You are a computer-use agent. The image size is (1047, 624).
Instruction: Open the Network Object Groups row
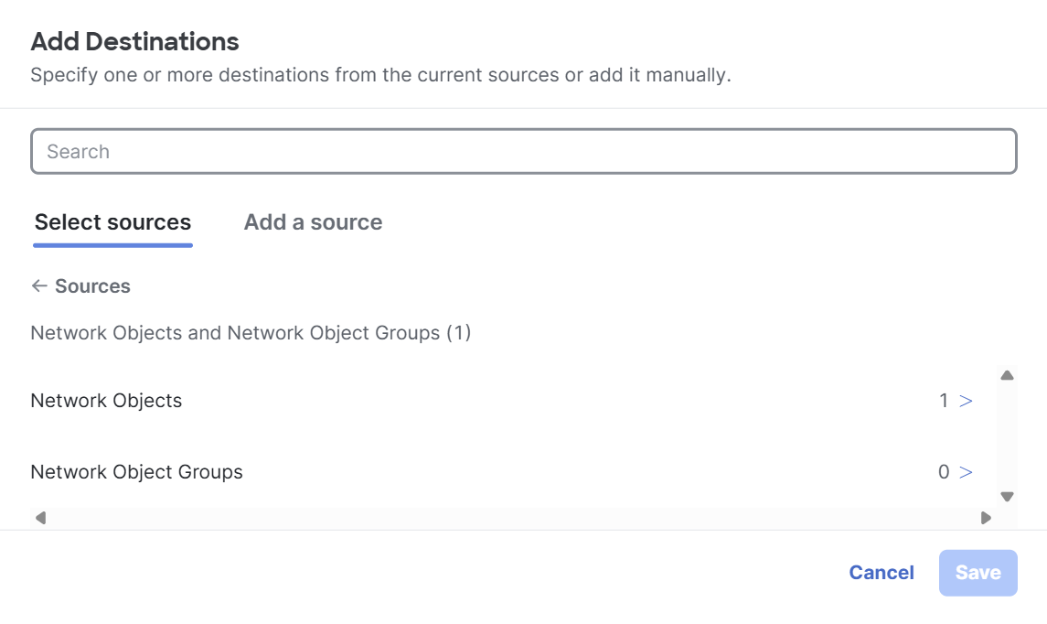(x=501, y=472)
